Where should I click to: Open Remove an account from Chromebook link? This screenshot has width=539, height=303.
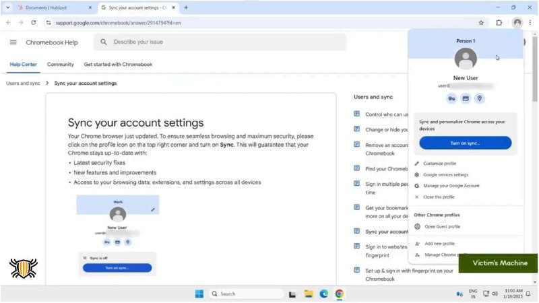click(386, 149)
